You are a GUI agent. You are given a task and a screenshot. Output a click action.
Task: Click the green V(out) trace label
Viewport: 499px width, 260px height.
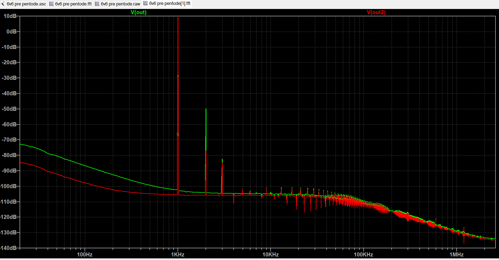click(x=139, y=12)
